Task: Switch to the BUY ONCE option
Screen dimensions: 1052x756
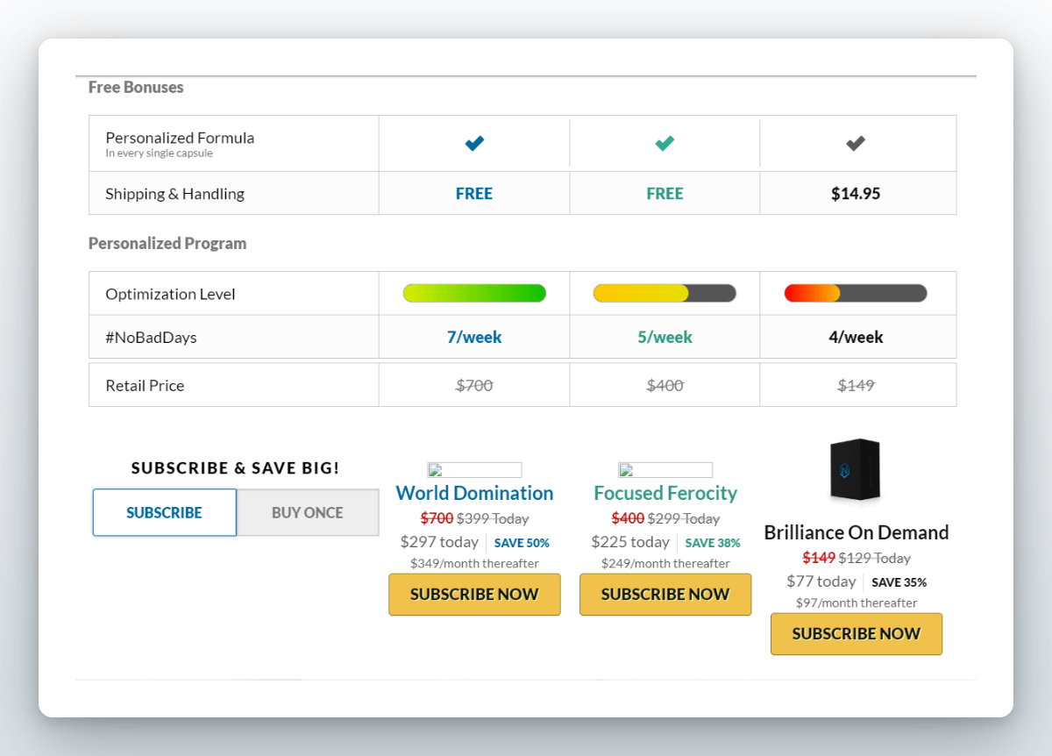Action: pos(308,512)
